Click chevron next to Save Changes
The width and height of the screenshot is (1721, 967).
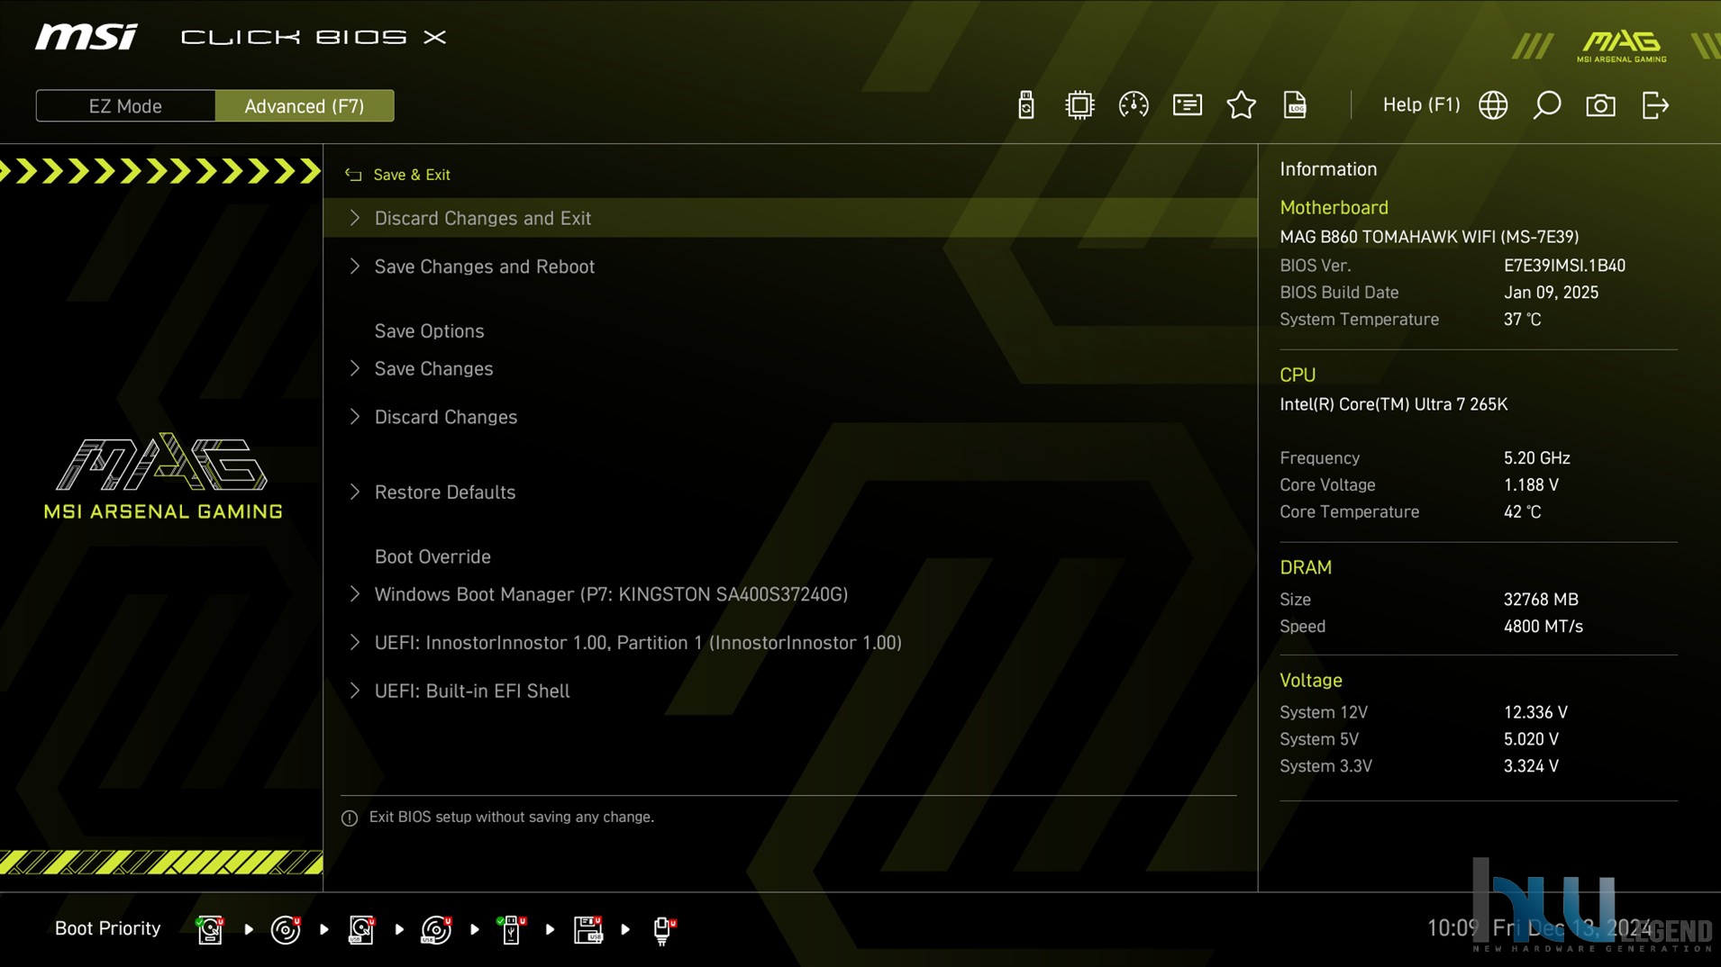[355, 368]
